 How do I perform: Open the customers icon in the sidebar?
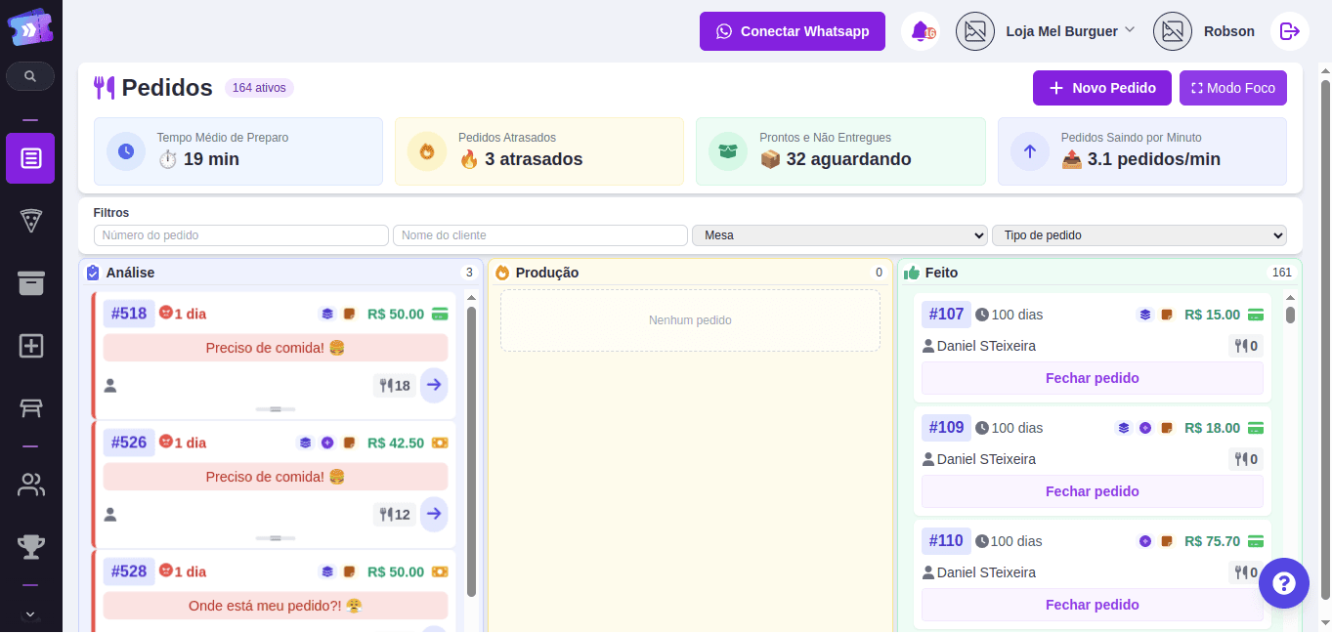click(x=29, y=485)
